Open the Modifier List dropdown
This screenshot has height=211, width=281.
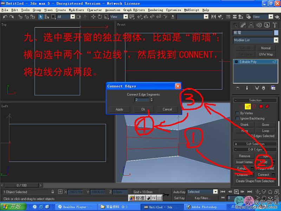coord(256,40)
